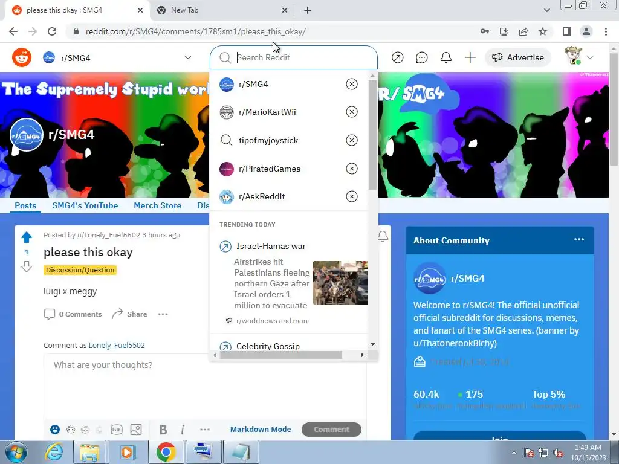Switch to the Posts tab
Screen dimensions: 619x464
click(25, 205)
